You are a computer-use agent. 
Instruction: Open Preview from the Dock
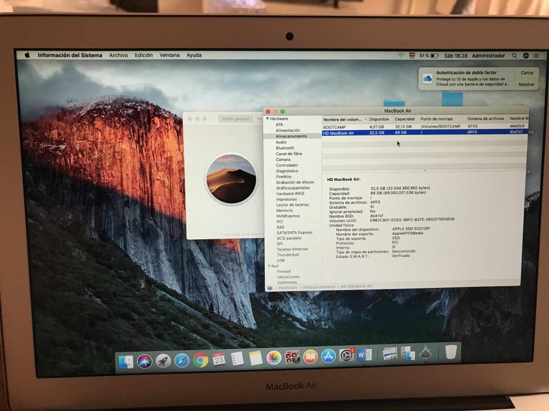[390, 354]
